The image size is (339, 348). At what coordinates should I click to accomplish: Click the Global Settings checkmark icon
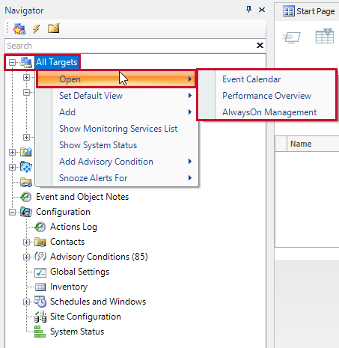tap(40, 272)
